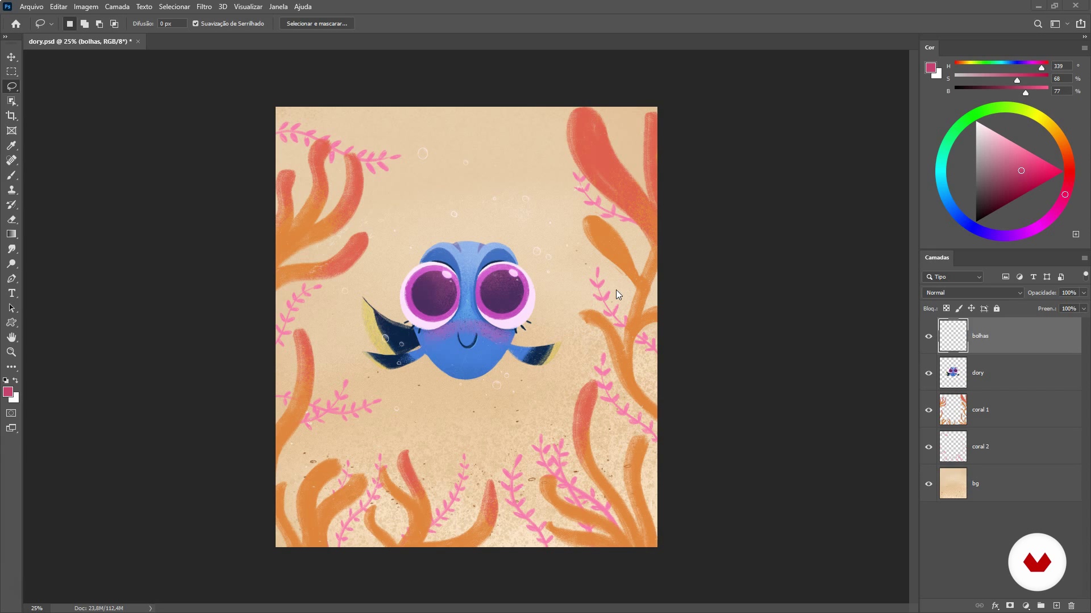Open the Filtro menu
The height and width of the screenshot is (613, 1091).
pyautogui.click(x=204, y=7)
